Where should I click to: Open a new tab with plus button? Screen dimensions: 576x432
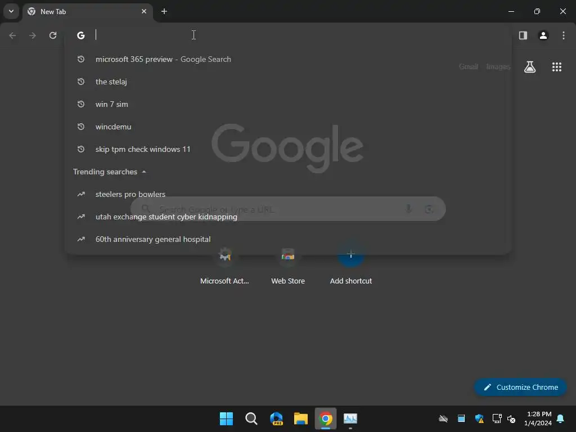click(x=164, y=11)
